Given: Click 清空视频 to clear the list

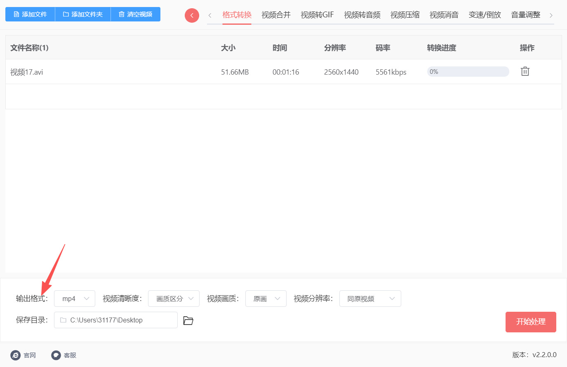Looking at the screenshot, I should (x=136, y=14).
